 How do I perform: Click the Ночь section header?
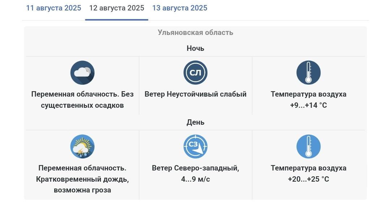[x=196, y=48]
